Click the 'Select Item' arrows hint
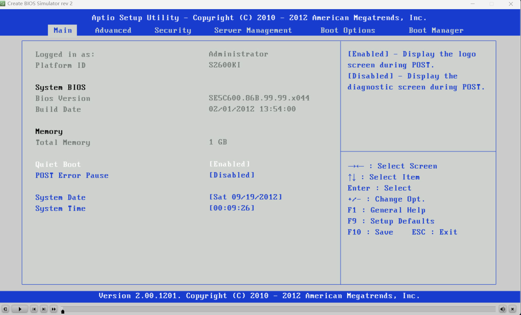Image resolution: width=521 pixels, height=315 pixels. coord(384,177)
